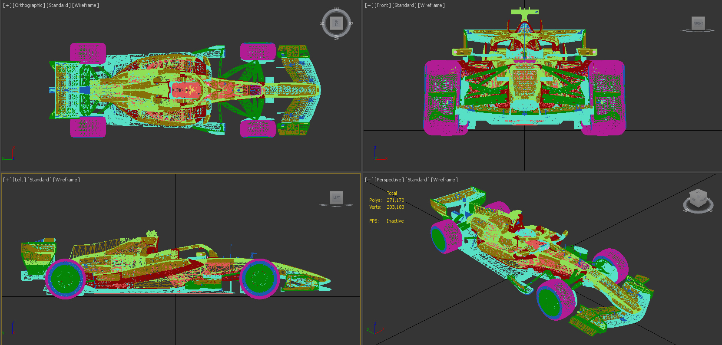Screen dimensions: 722x345
Task: Click the ViewCube top face in the Orthographic viewport
Action: (336, 23)
